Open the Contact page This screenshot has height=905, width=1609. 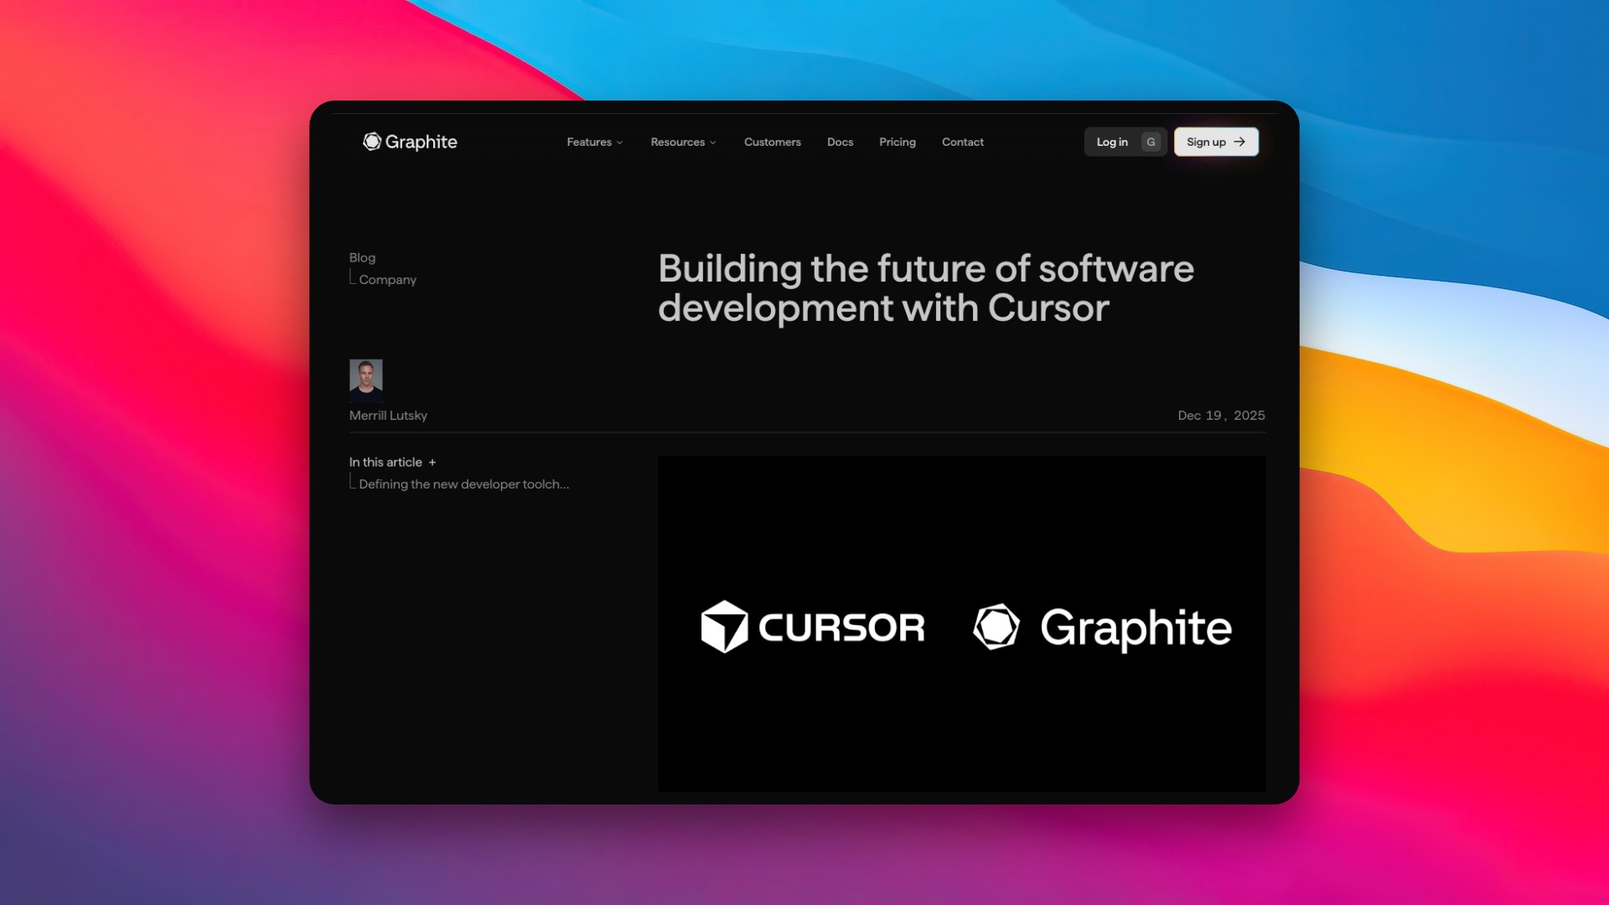coord(962,142)
